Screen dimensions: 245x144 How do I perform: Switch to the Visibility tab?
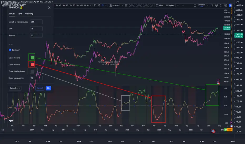click(29, 14)
